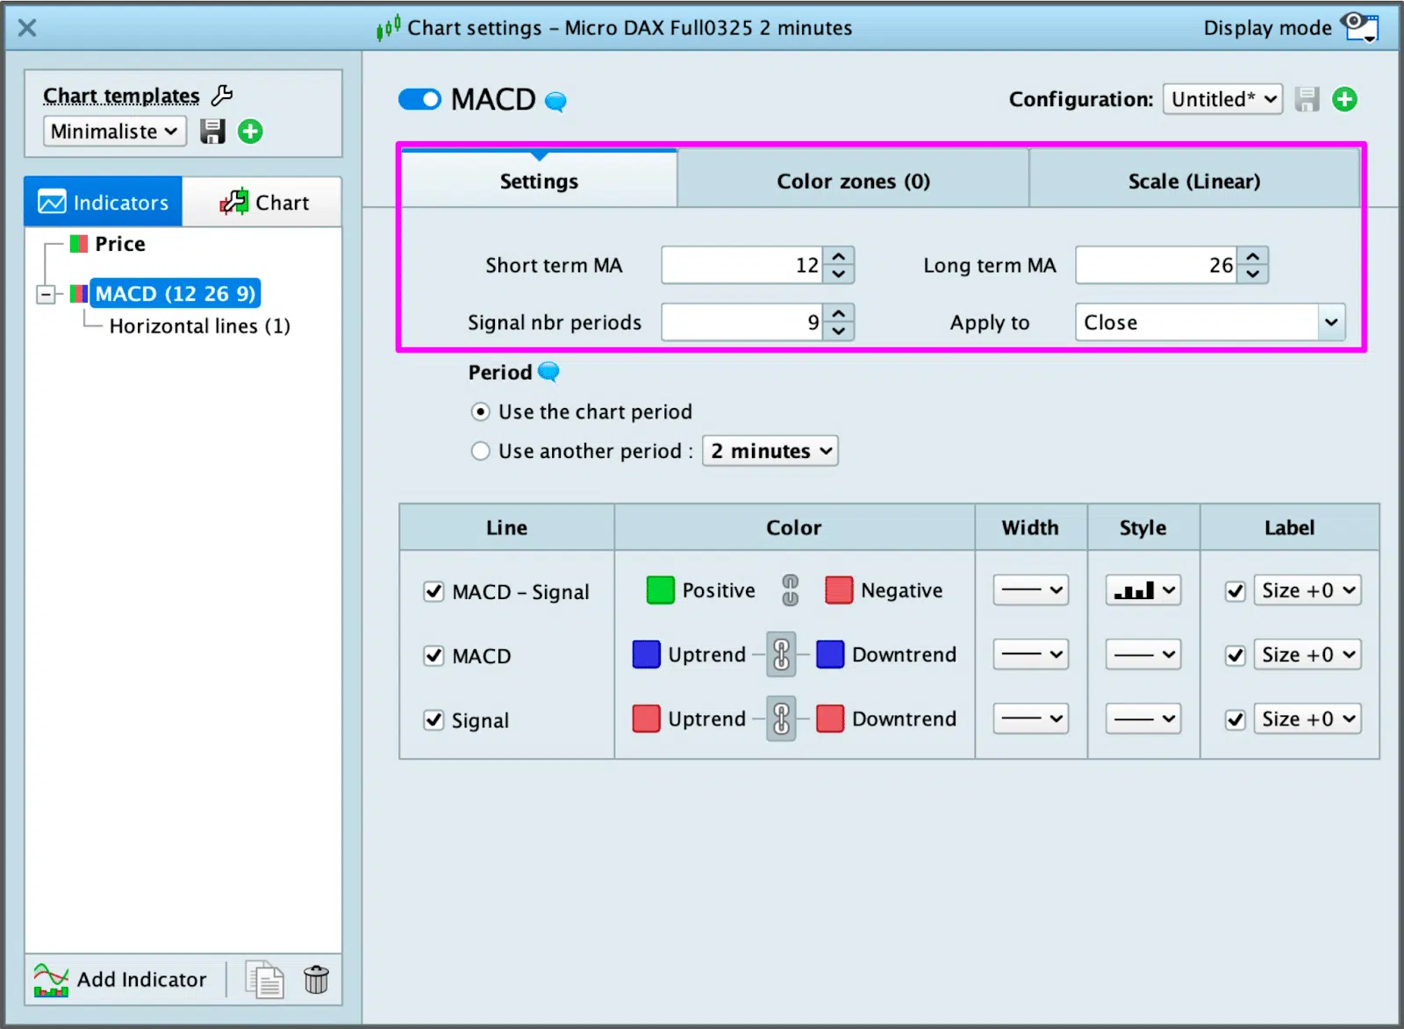This screenshot has height=1029, width=1404.
Task: Open the Configuration Untitled dropdown
Action: [x=1222, y=99]
